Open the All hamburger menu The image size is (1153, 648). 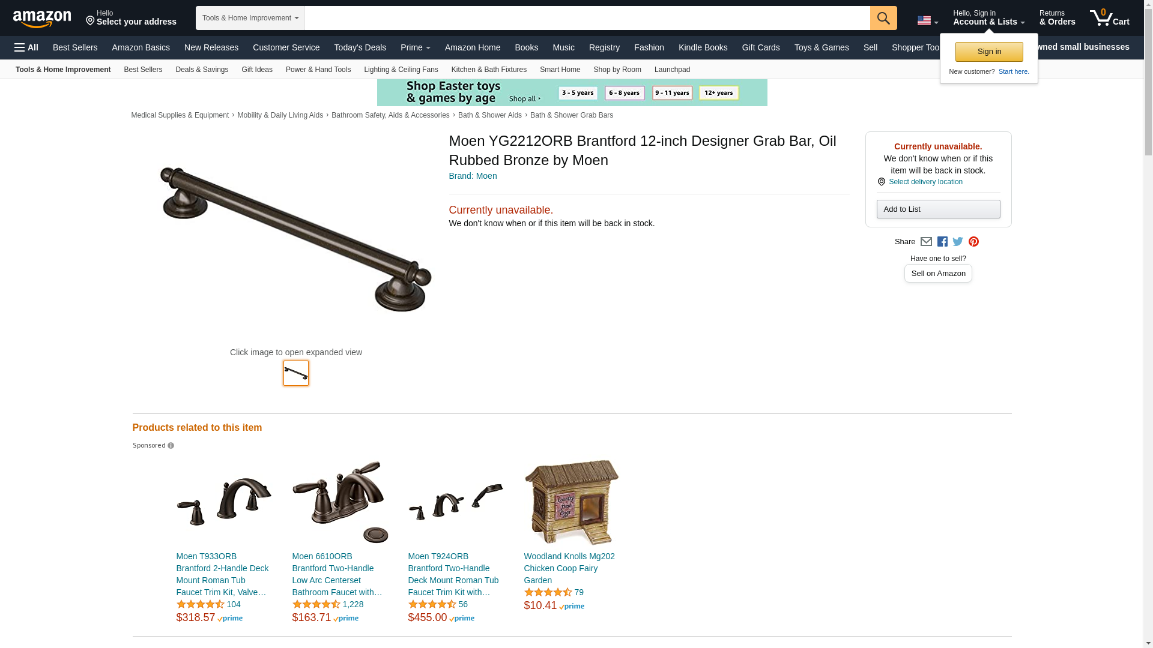tap(26, 47)
